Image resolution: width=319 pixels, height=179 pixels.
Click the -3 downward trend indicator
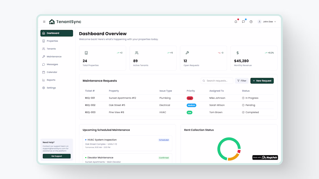pos(220,53)
